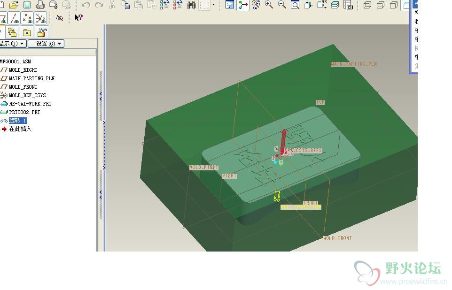The height and width of the screenshot is (290, 452).
Task: Copy the selected feature
Action: [x=125, y=5]
